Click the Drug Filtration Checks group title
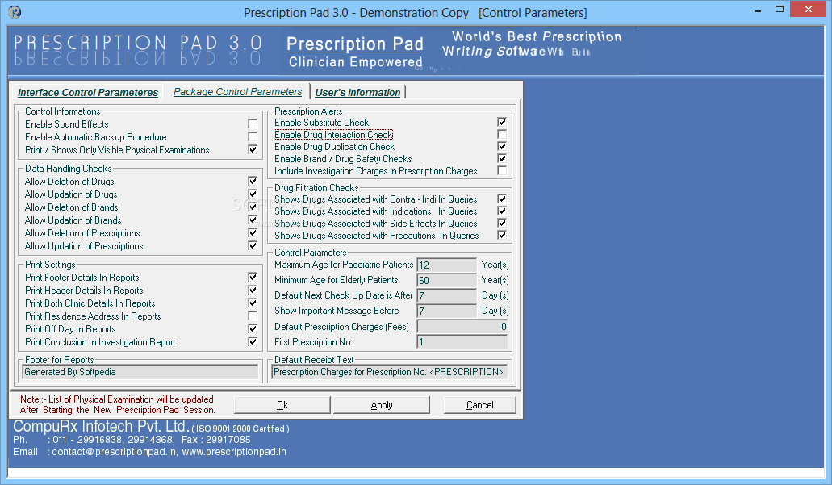832x485 pixels. pyautogui.click(x=316, y=188)
